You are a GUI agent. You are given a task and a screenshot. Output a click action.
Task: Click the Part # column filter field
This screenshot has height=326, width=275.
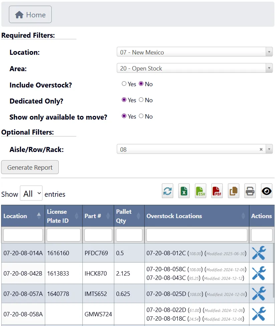98,235
